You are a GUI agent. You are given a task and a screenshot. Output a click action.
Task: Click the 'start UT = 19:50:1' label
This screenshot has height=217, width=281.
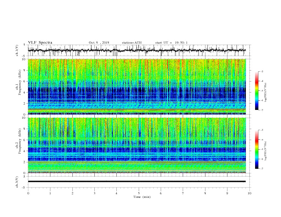[171, 43]
